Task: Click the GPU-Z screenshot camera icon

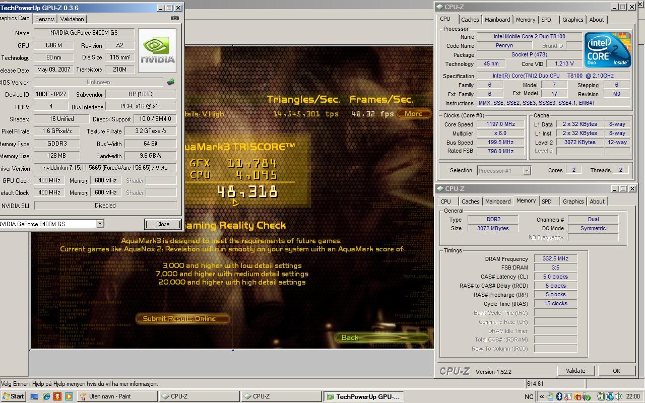Action: (x=174, y=18)
